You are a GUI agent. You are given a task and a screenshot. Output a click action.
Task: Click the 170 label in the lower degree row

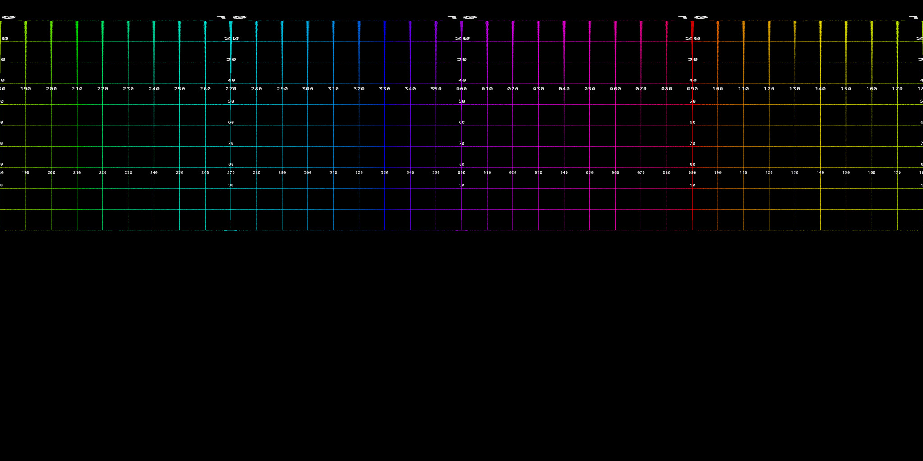tap(897, 172)
